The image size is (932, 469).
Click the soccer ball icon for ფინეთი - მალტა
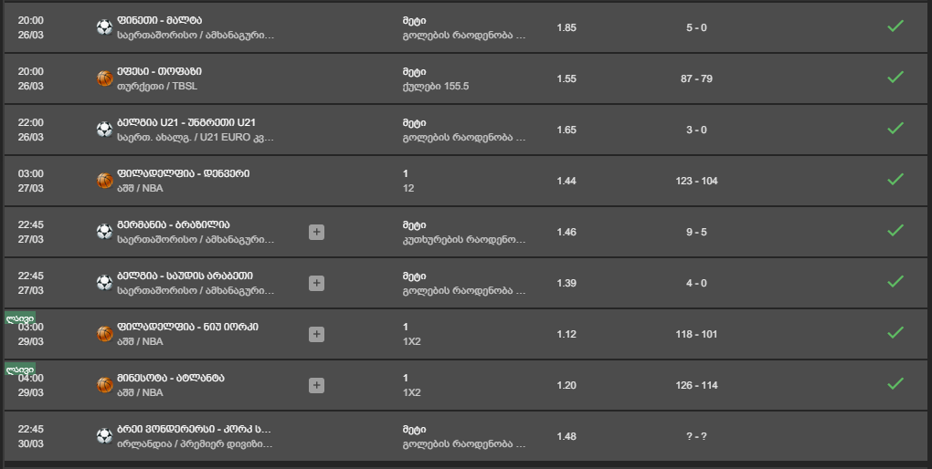point(104,27)
